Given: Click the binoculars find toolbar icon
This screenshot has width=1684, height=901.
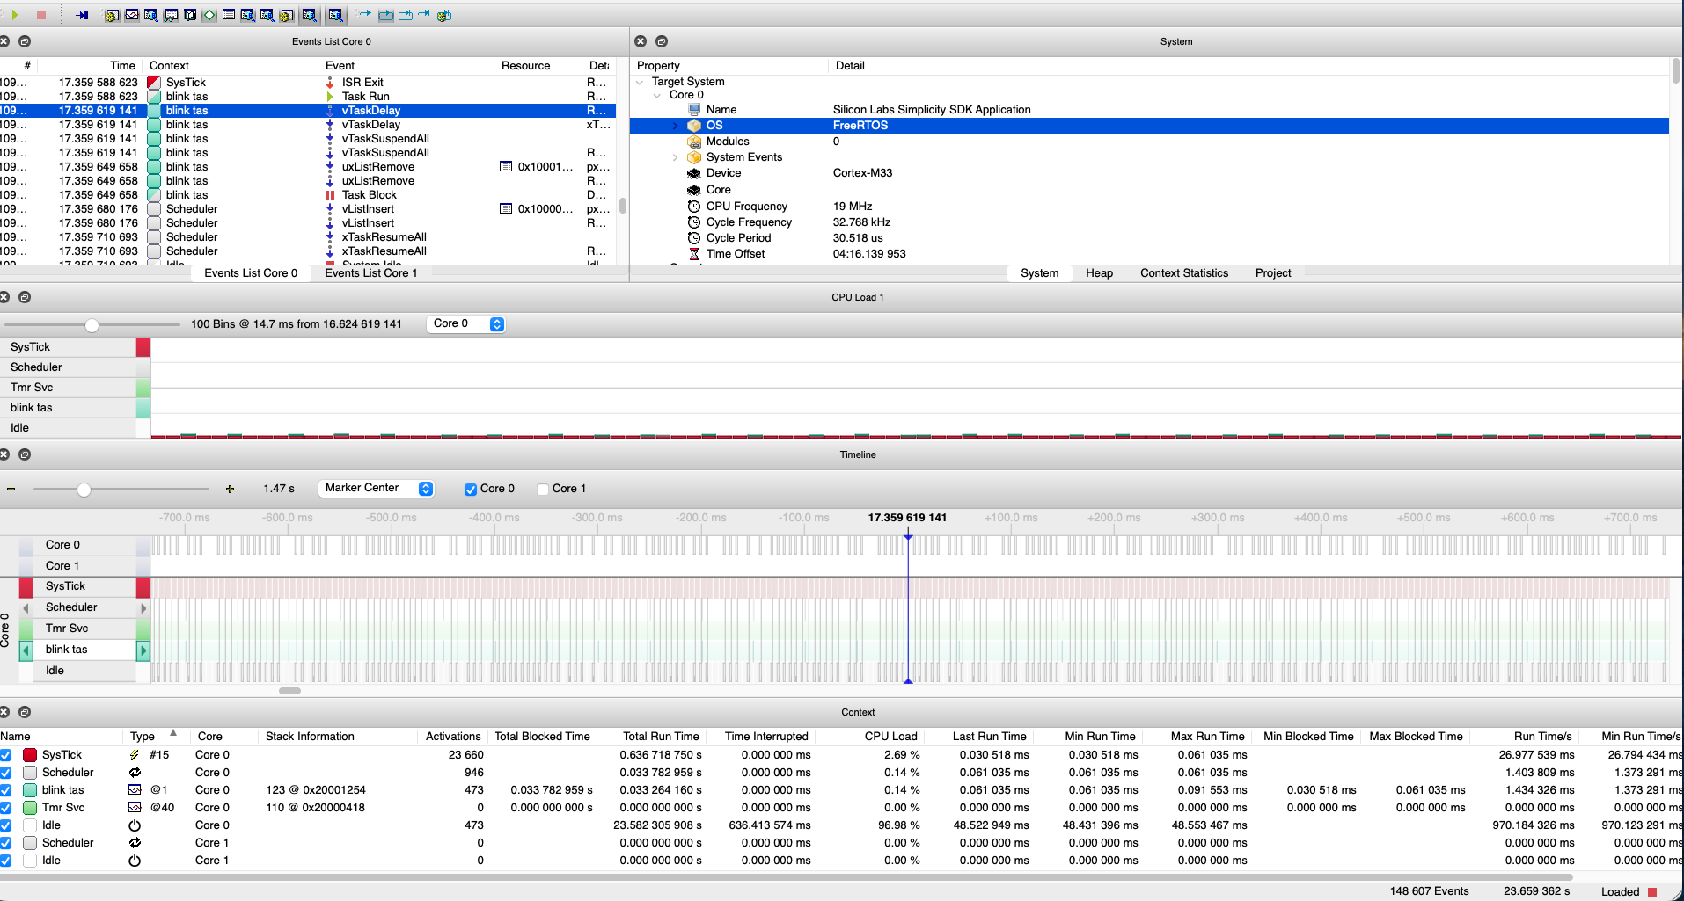Looking at the screenshot, I should 171,15.
